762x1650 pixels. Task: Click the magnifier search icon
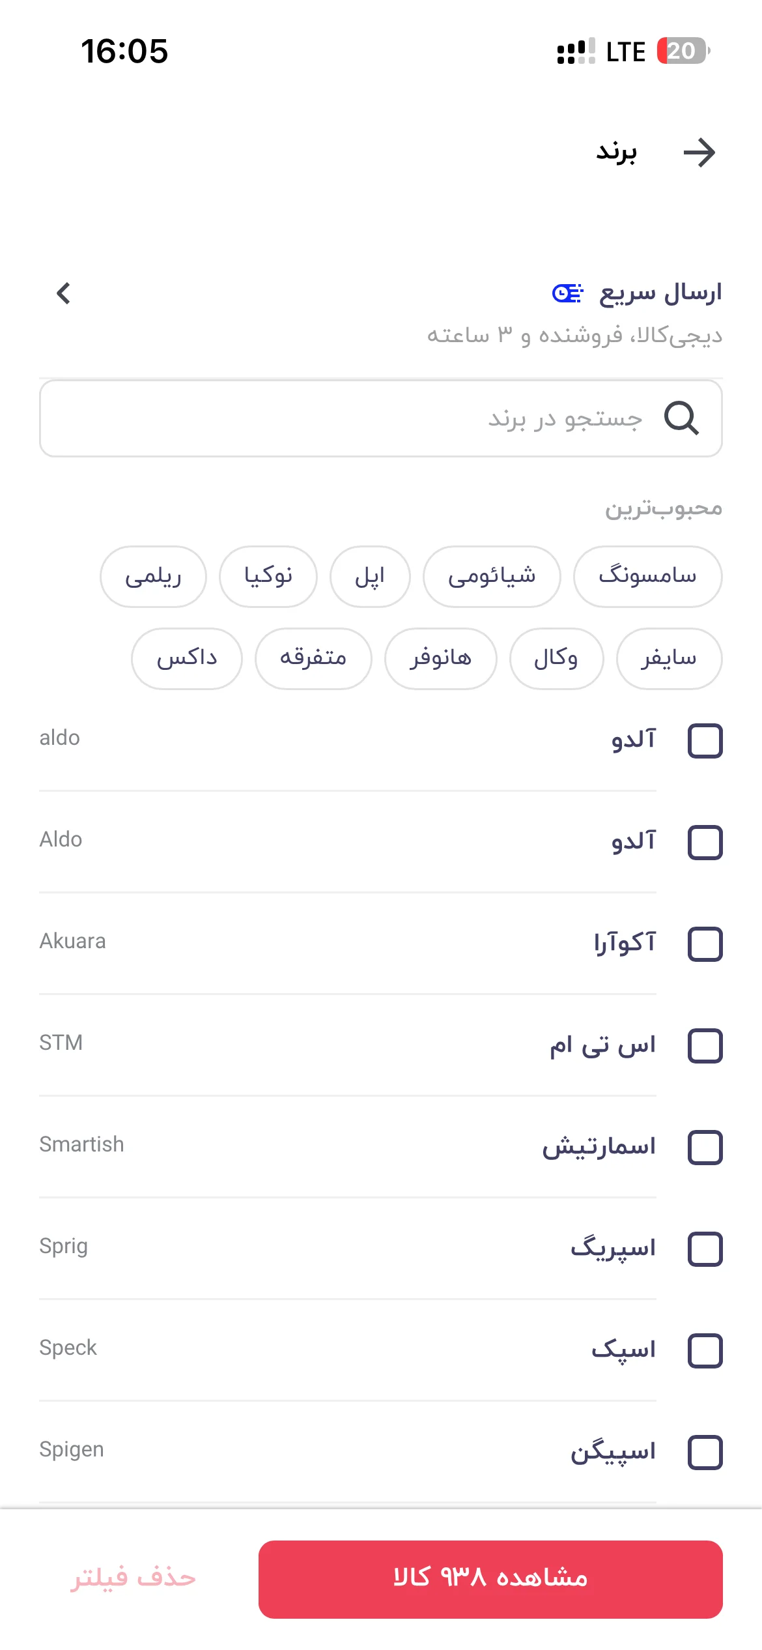[681, 418]
